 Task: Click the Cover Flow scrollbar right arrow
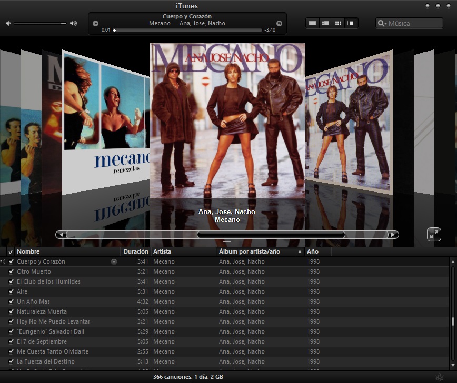click(x=394, y=235)
